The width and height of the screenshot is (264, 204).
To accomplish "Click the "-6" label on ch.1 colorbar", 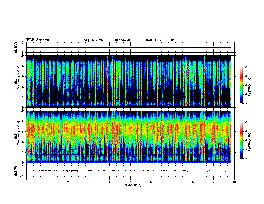I will click(x=246, y=67).
